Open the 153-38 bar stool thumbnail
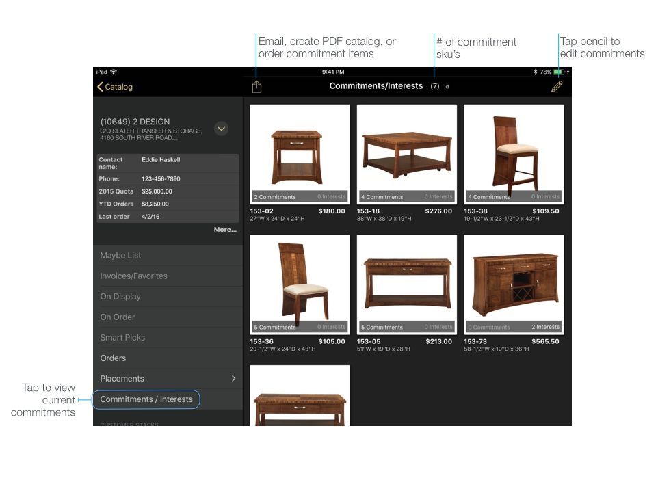This screenshot has height=493, width=658. pyautogui.click(x=514, y=155)
